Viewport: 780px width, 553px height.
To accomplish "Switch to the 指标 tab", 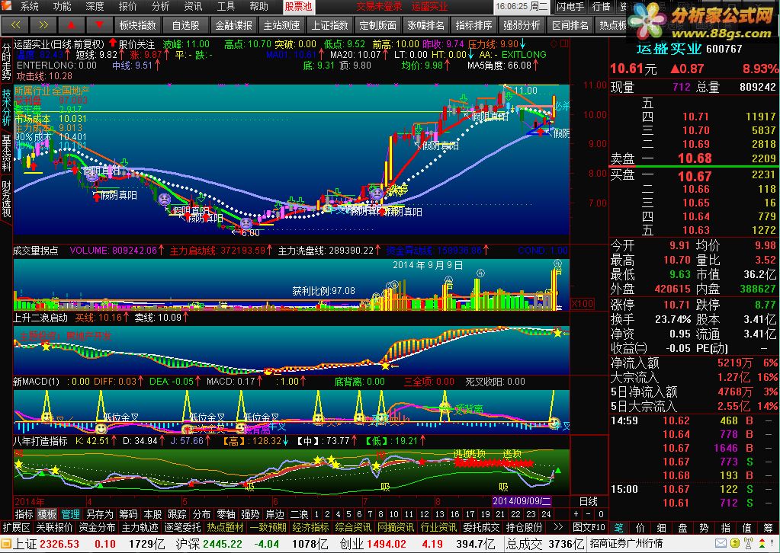I will (24, 514).
